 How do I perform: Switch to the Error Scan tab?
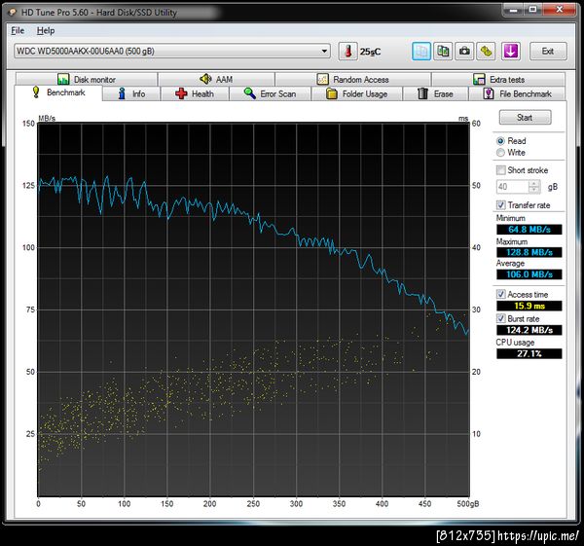pos(270,93)
